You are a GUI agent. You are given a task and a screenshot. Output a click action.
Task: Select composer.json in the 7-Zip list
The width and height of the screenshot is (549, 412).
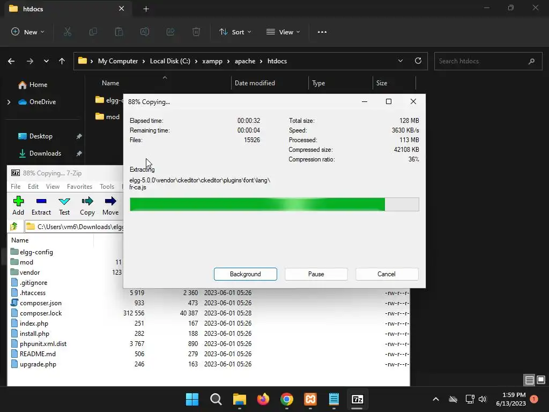tap(41, 303)
